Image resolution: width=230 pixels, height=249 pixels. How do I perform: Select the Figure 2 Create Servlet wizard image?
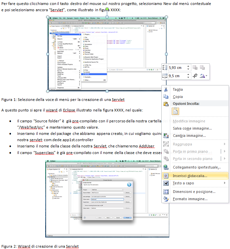107,199
